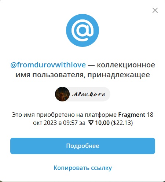Click the Копировать ссылку link
165x182 pixels.
(x=83, y=168)
